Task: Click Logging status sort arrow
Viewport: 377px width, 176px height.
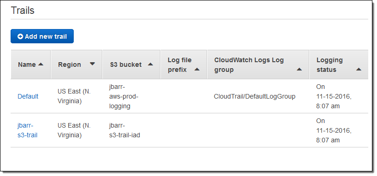Action: [x=359, y=70]
